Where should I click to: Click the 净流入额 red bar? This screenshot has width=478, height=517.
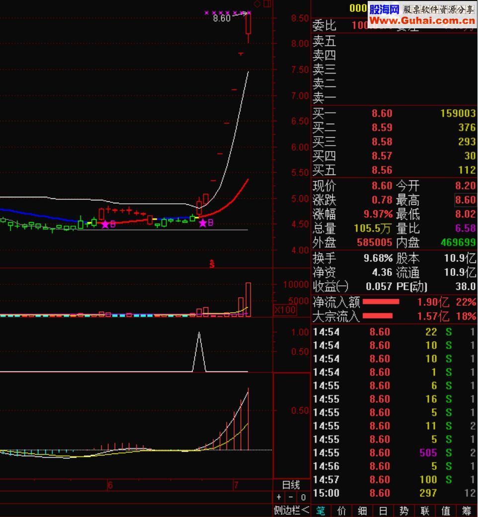pos(381,301)
